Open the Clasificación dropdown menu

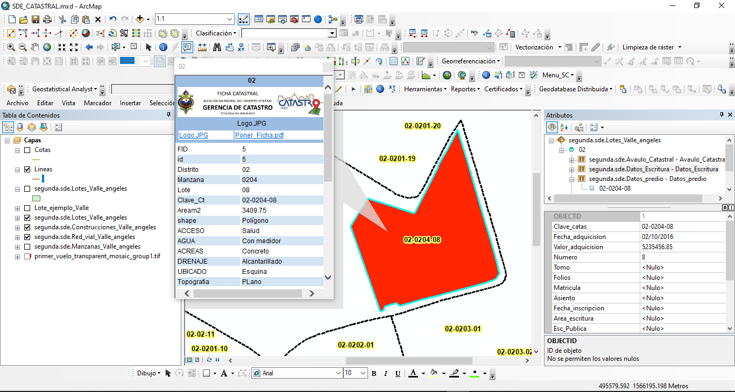pos(216,33)
